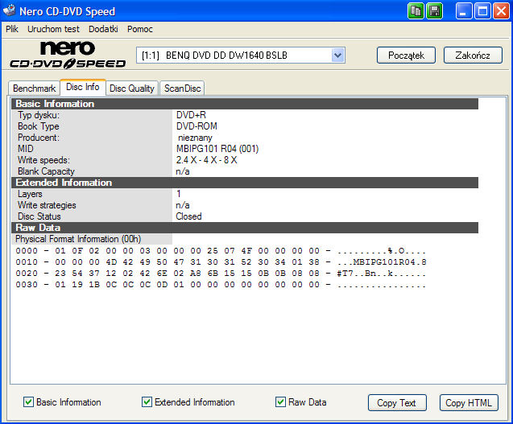Click the Blank Capacity label

(x=46, y=171)
